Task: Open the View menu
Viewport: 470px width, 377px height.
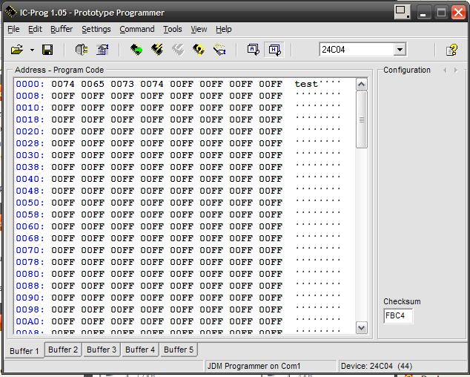Action: [x=199, y=29]
